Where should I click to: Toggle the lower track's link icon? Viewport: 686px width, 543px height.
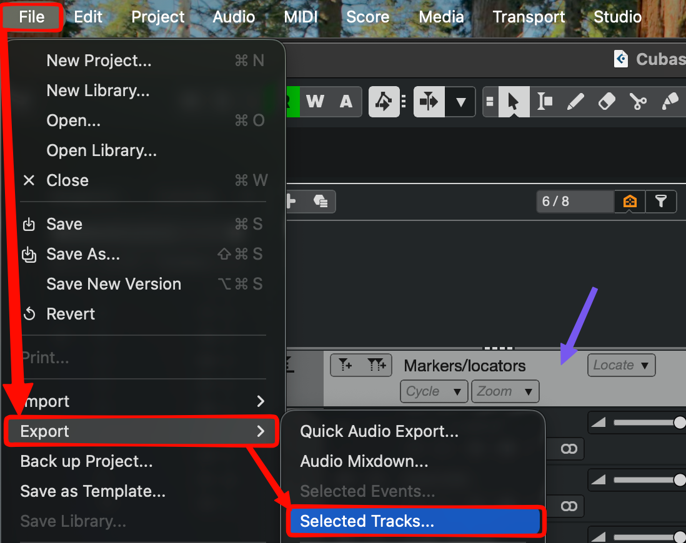[569, 506]
